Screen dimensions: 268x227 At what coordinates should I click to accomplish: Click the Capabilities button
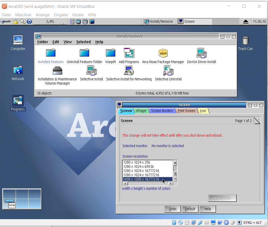coord(222,198)
